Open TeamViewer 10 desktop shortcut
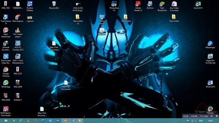 (6, 19)
